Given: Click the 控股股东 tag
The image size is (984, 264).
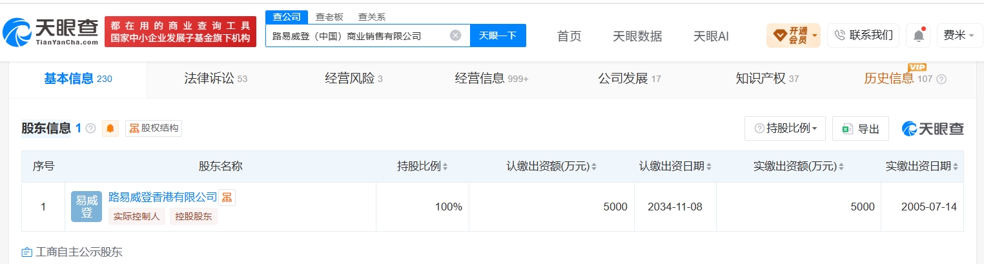Looking at the screenshot, I should tap(194, 217).
